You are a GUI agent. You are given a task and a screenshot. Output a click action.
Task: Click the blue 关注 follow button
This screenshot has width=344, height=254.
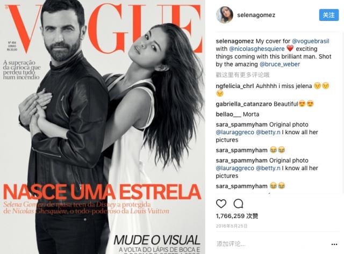tap(329, 15)
